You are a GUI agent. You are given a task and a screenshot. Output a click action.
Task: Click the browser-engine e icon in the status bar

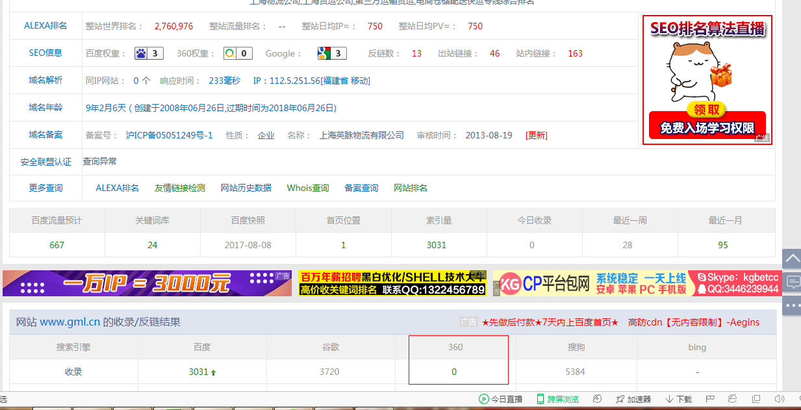click(x=732, y=398)
